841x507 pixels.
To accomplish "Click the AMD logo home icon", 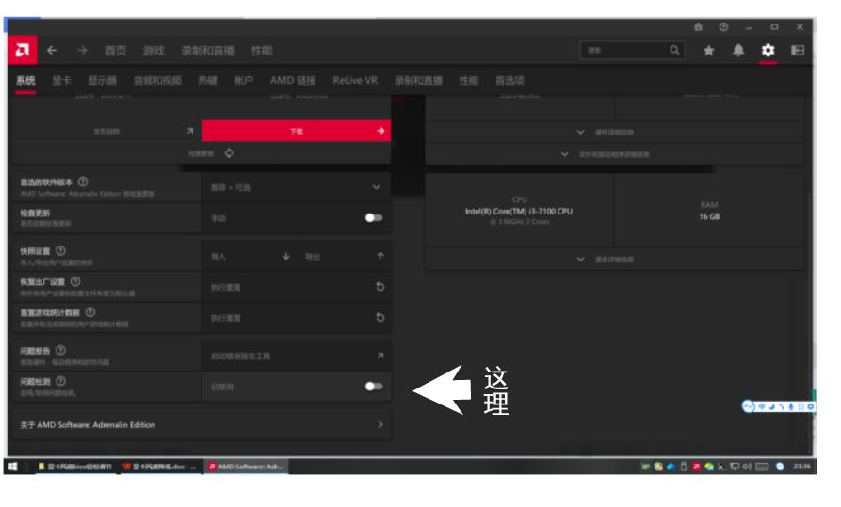I will 23,51.
